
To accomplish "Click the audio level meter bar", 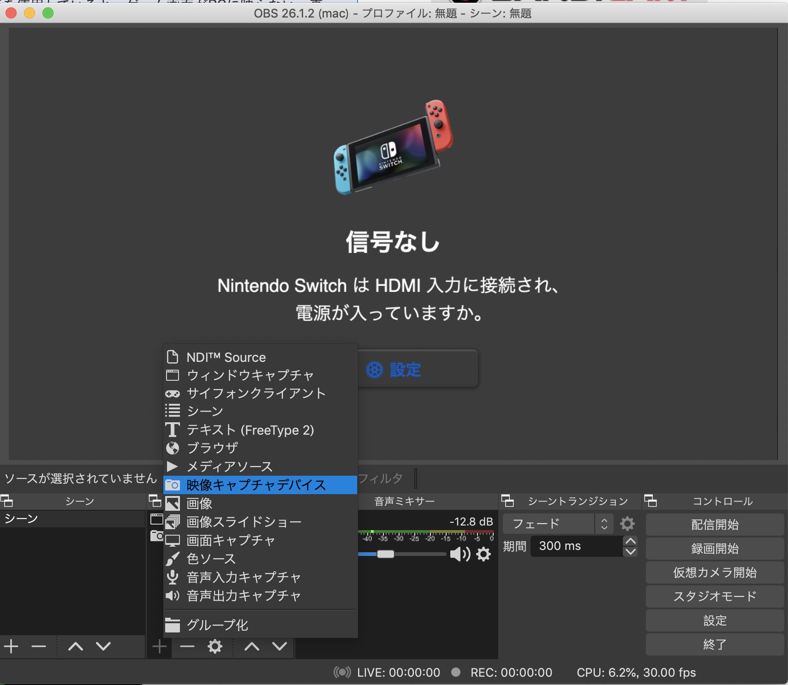I will [426, 532].
